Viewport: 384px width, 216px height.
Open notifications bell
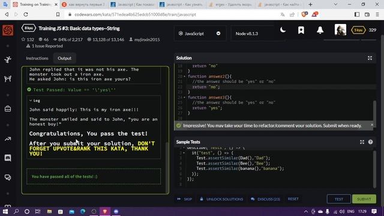(320, 30)
